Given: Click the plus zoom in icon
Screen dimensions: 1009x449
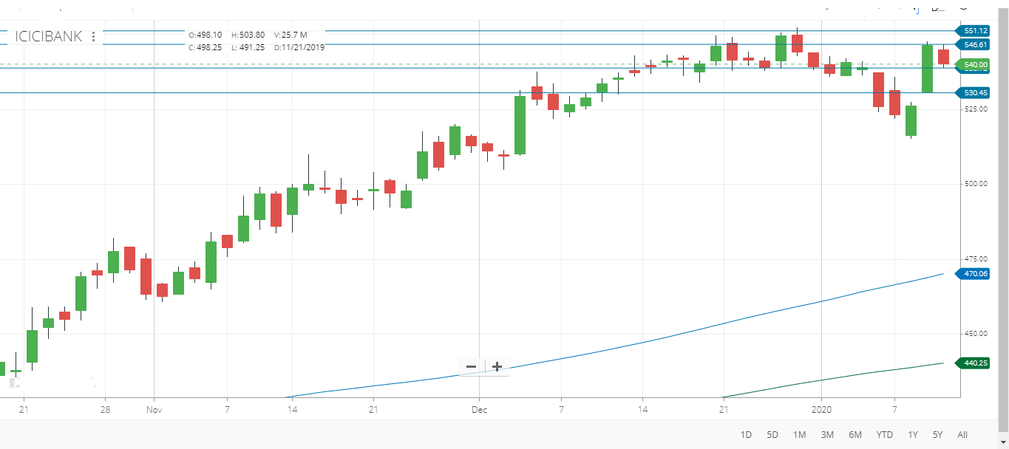Looking at the screenshot, I should click(x=497, y=366).
